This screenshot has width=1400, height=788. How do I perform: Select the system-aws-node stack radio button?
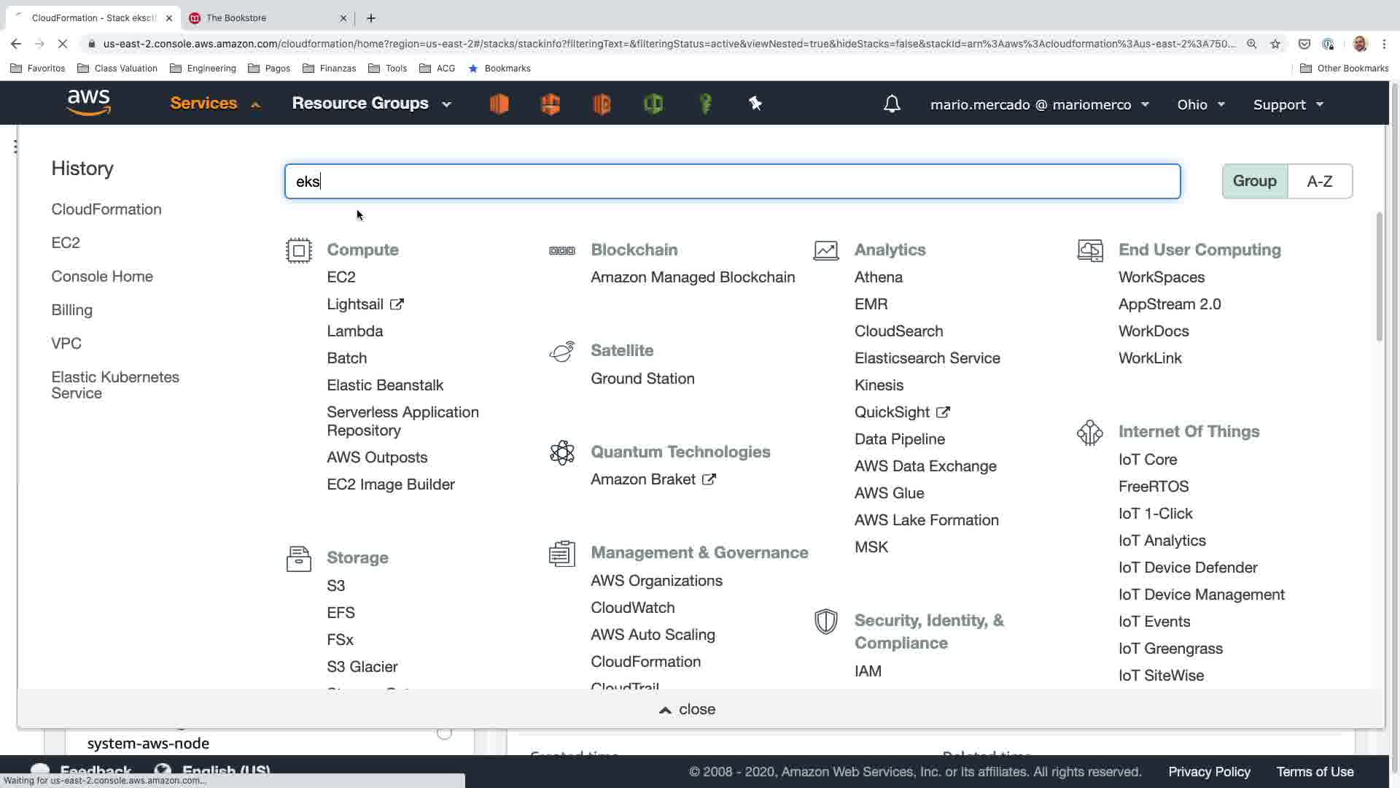click(x=444, y=733)
